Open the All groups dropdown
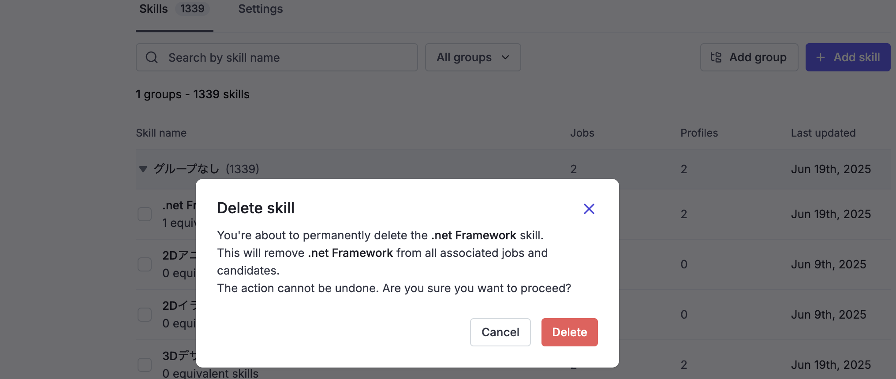The image size is (896, 379). tap(473, 57)
